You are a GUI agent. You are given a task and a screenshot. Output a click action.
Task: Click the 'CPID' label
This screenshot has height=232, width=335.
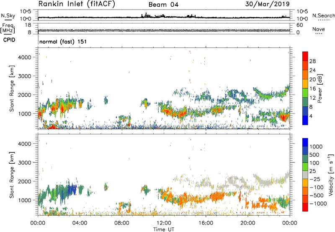pos(9,40)
